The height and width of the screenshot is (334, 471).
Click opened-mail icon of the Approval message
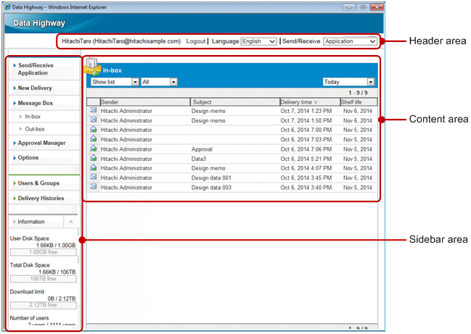click(93, 149)
